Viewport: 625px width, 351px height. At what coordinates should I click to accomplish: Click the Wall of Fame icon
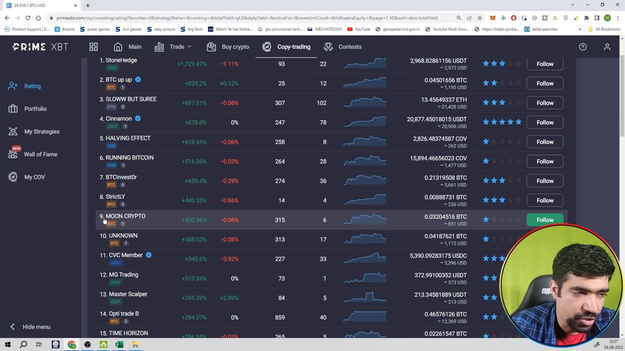[x=13, y=154]
